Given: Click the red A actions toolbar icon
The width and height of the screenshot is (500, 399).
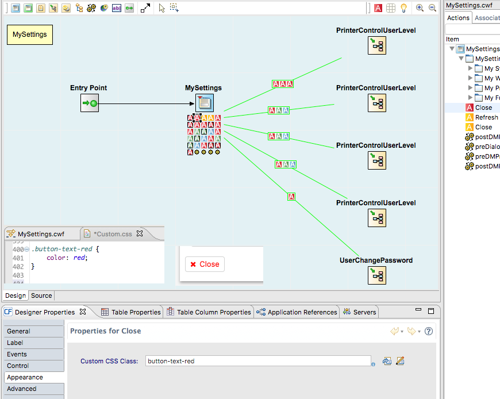Looking at the screenshot, I should pos(378,8).
